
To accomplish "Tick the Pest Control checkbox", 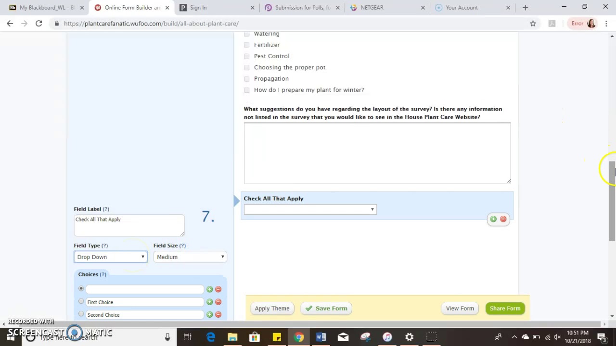I will pos(247,56).
